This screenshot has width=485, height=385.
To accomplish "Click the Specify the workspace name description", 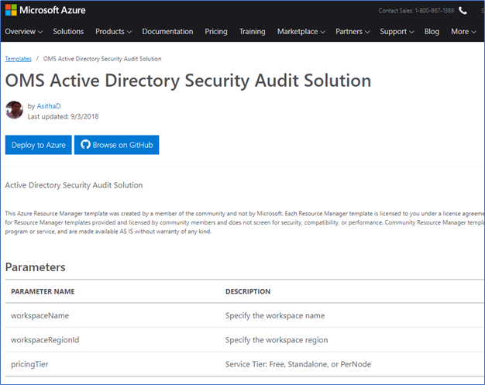I will pos(275,316).
